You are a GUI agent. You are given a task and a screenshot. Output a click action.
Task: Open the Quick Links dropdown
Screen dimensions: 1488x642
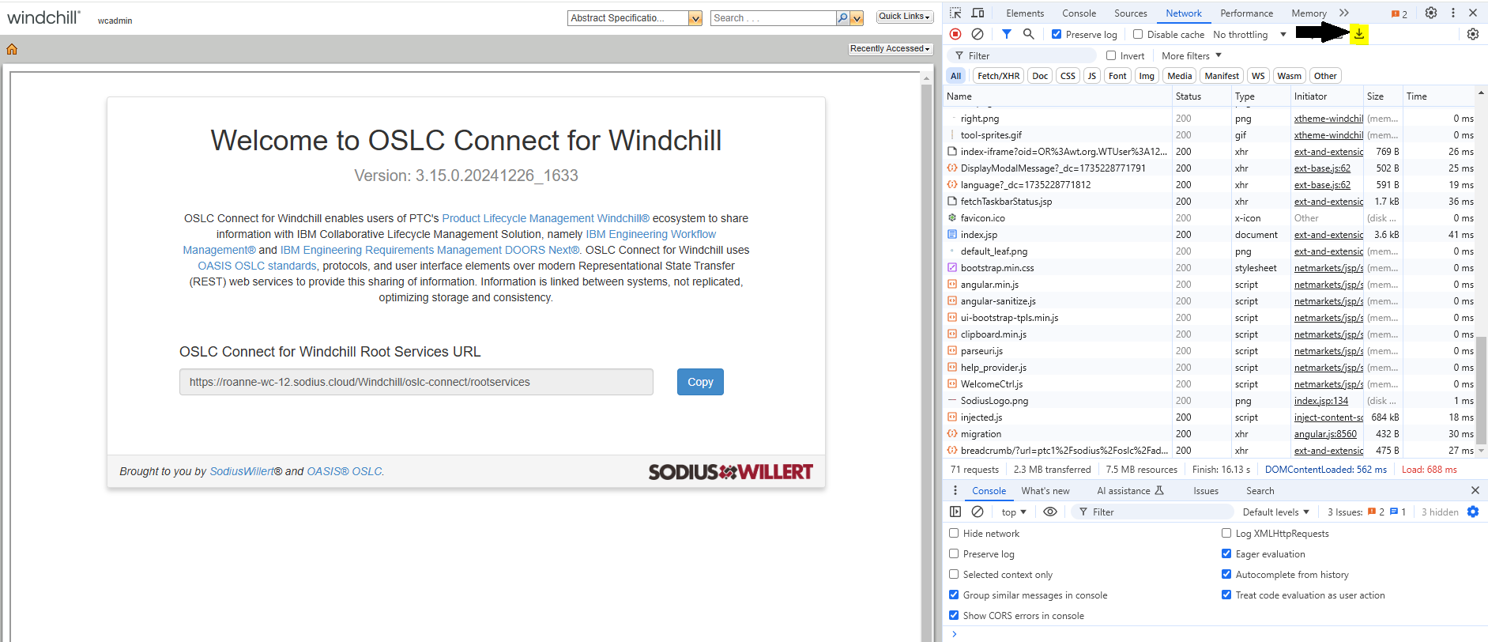tap(905, 17)
